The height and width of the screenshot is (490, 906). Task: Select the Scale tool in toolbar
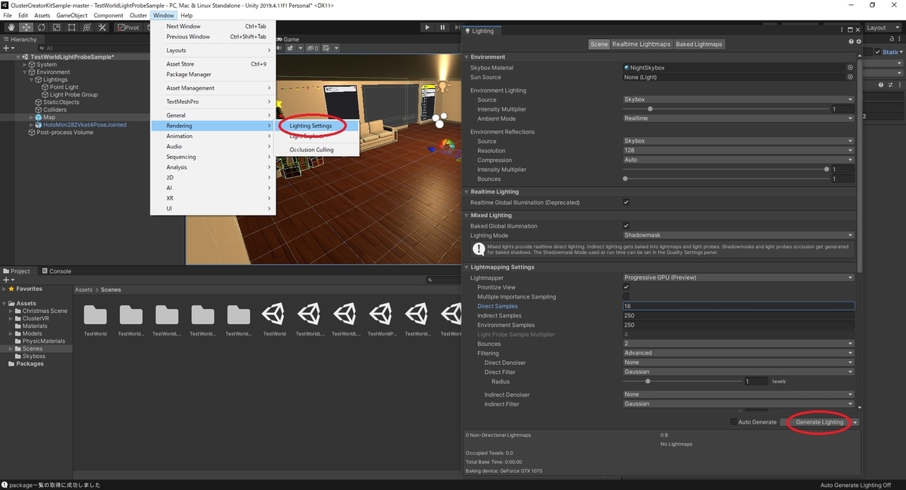[56, 27]
